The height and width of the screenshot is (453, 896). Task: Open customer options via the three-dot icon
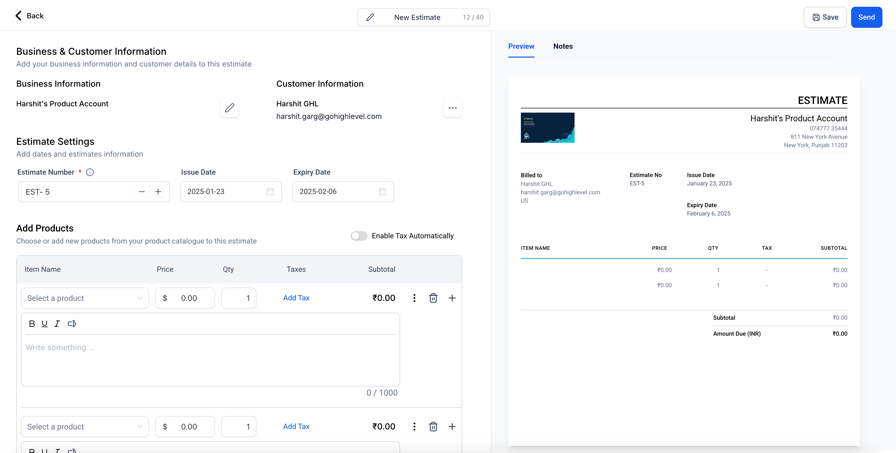(452, 108)
